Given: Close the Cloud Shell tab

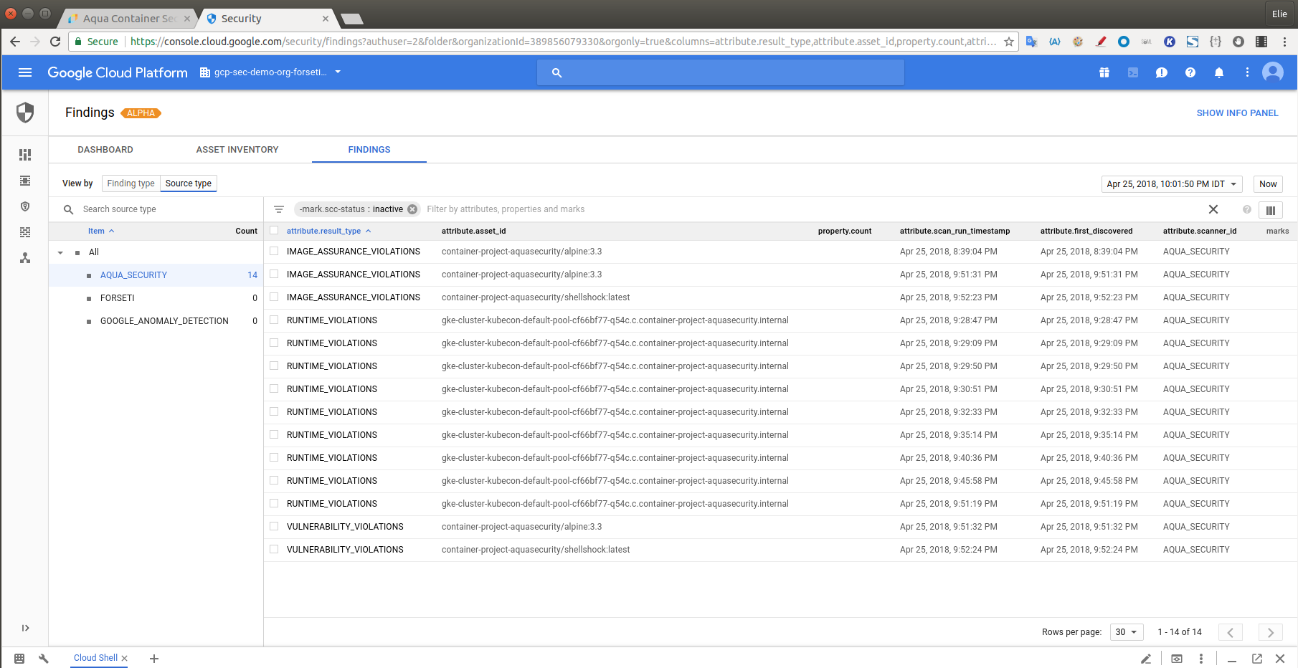Looking at the screenshot, I should point(124,658).
